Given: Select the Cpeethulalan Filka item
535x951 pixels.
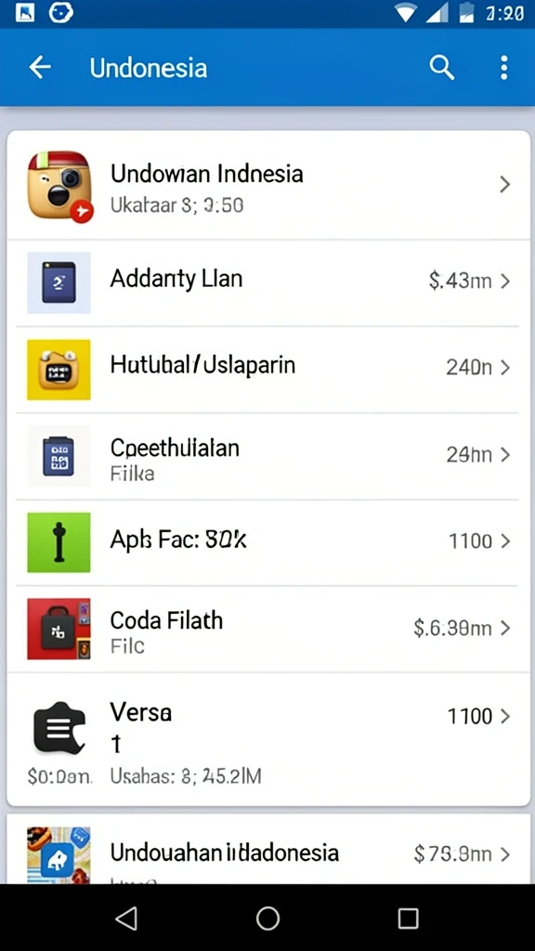Looking at the screenshot, I should (267, 456).
